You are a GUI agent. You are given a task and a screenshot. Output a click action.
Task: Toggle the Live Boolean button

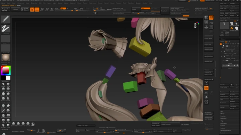(184, 124)
